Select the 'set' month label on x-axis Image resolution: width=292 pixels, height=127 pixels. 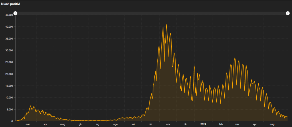pos(133,124)
